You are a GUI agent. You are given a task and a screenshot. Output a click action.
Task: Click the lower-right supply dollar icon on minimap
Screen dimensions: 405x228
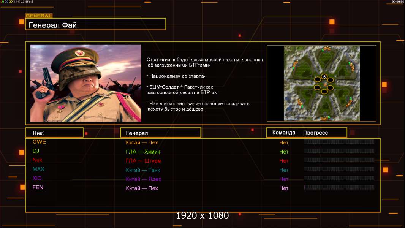(x=351, y=99)
